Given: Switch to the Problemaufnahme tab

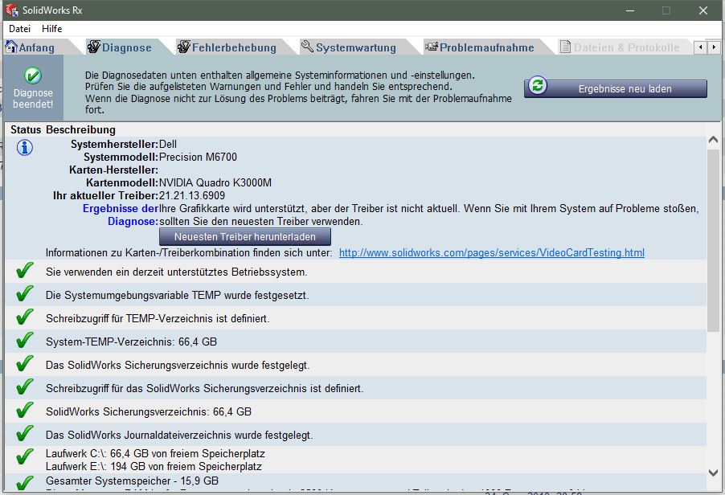Looking at the screenshot, I should coord(486,47).
